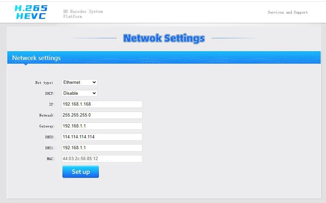Viewport: 326px width, 203px height.
Task: Expand the Net type Ethernet dropdown
Action: coord(79,82)
